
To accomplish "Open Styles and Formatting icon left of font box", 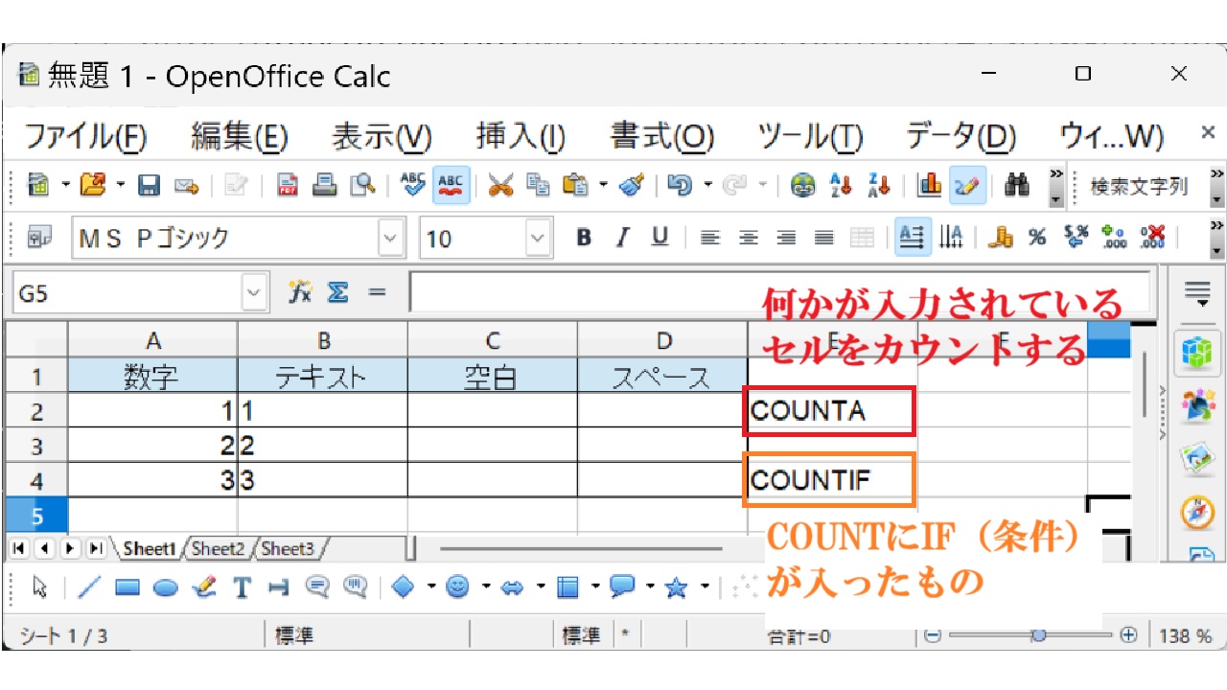I will coord(39,238).
